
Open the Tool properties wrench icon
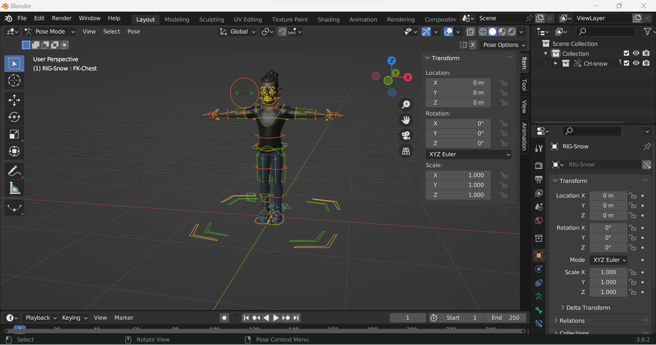539,148
